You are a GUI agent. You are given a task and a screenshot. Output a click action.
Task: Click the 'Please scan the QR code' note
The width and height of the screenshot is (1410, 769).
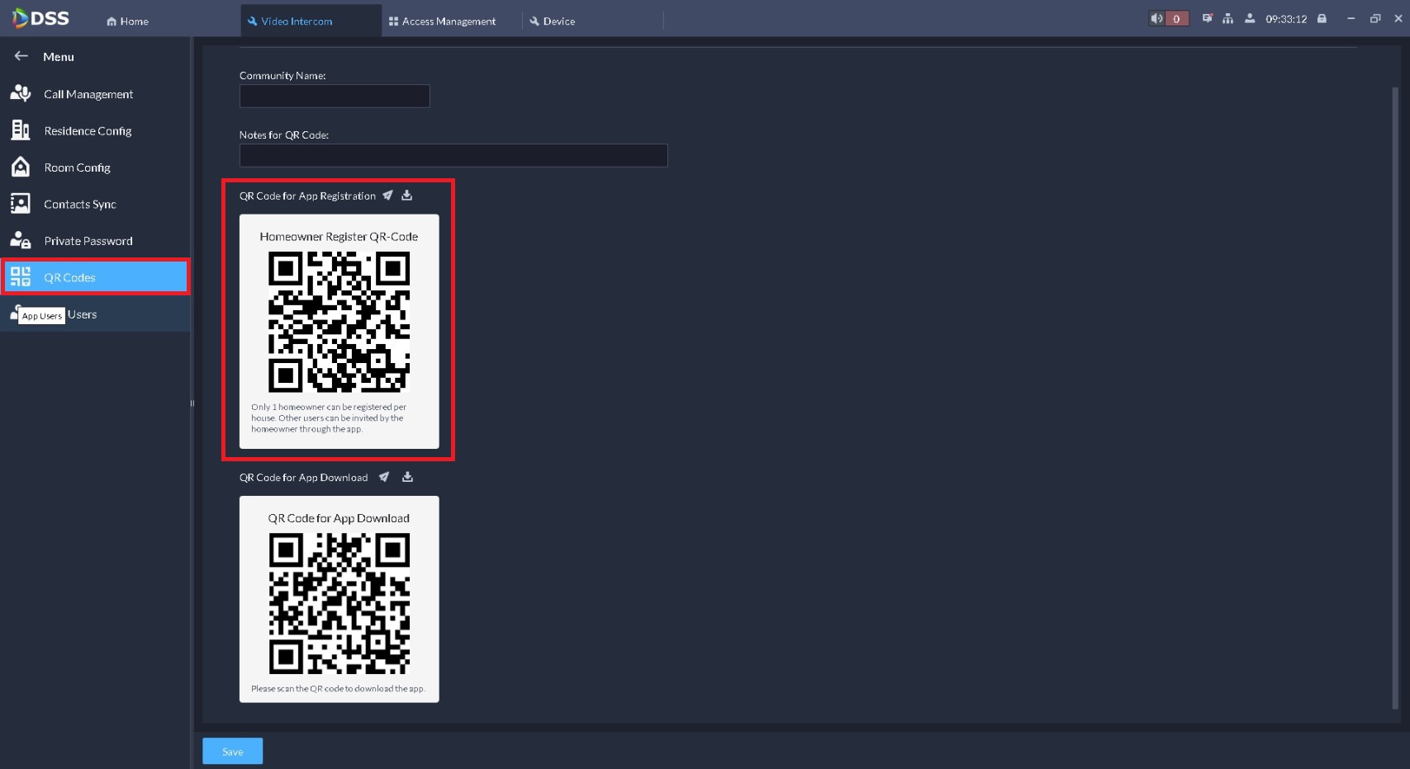(338, 689)
